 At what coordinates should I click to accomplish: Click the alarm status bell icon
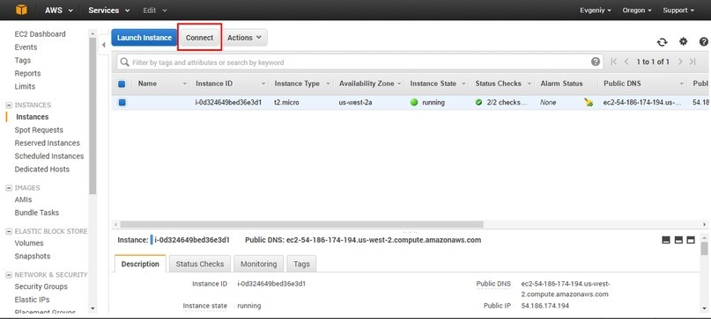tap(589, 103)
